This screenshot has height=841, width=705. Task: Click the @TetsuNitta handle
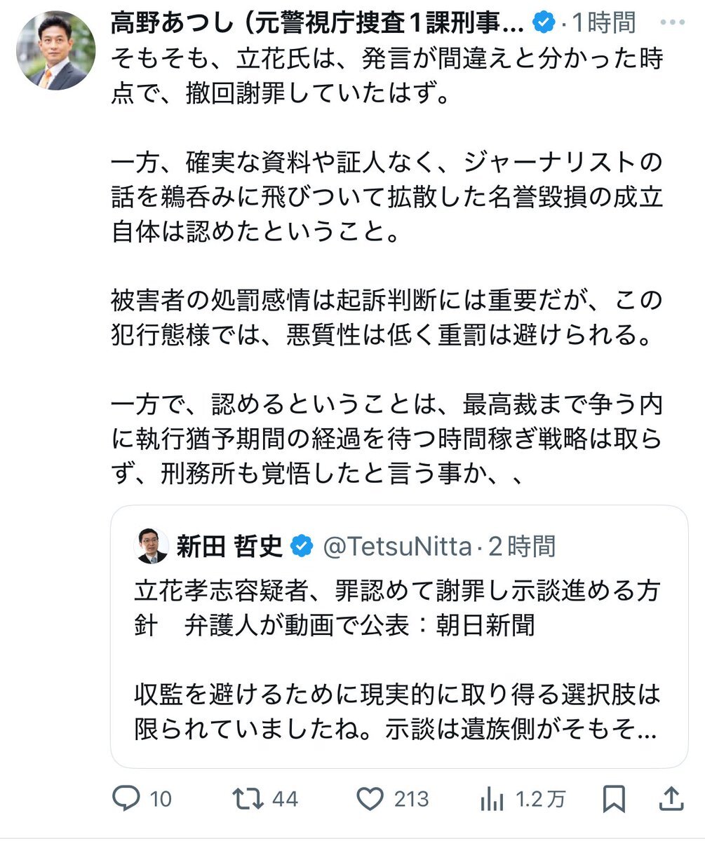tap(396, 547)
